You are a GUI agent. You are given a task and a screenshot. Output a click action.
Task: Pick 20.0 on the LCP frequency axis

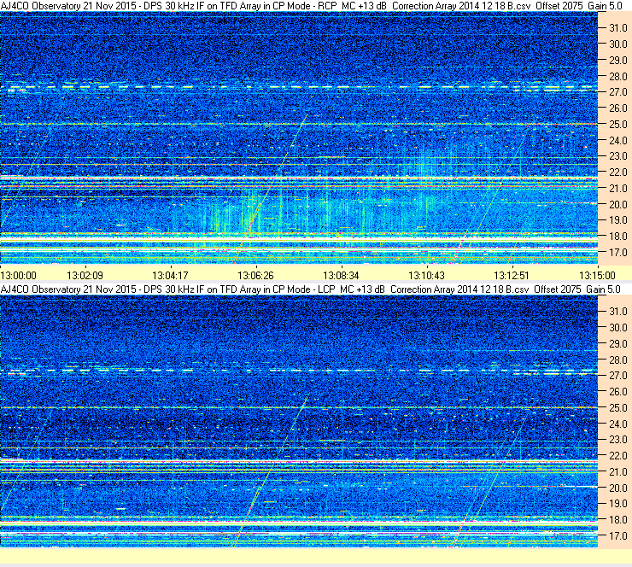[618, 488]
